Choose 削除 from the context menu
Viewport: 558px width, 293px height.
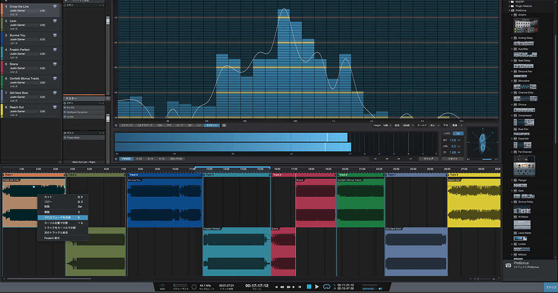tap(63, 207)
